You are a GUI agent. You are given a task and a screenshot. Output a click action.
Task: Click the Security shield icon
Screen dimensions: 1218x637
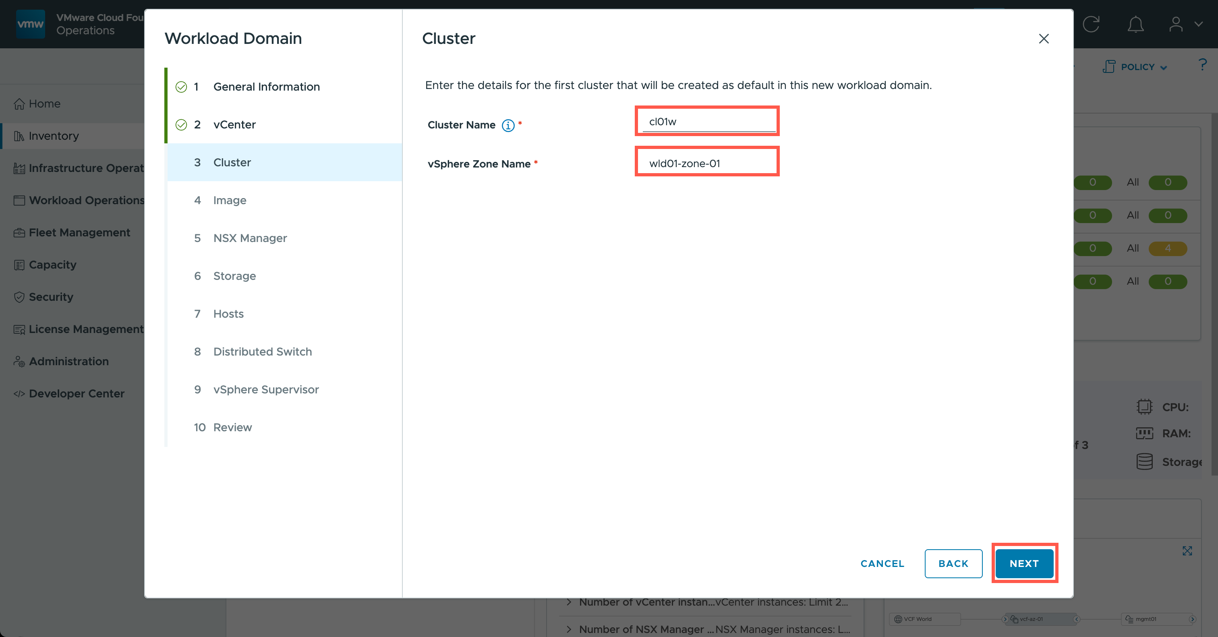[19, 297]
